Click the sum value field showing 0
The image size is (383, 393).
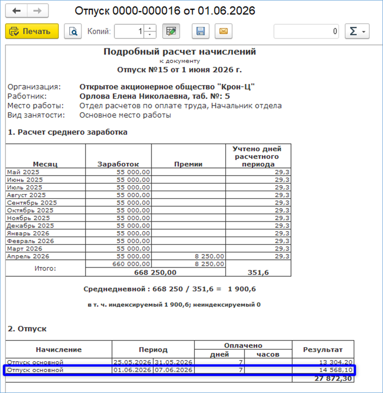(x=306, y=31)
